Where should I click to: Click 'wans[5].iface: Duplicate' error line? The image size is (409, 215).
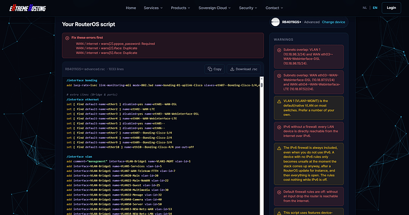(107, 53)
